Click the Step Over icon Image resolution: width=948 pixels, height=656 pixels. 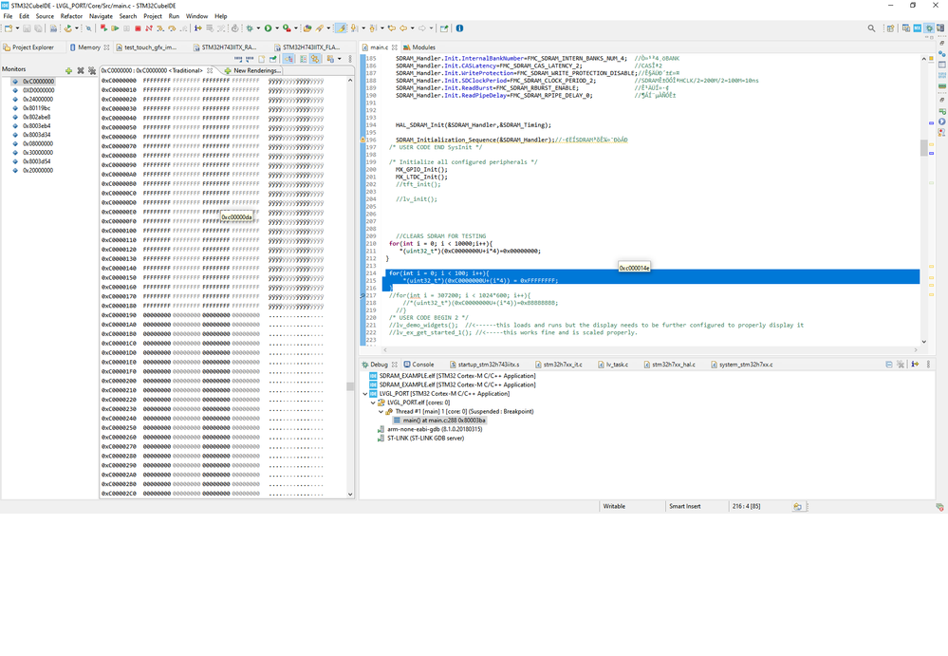[x=172, y=28]
